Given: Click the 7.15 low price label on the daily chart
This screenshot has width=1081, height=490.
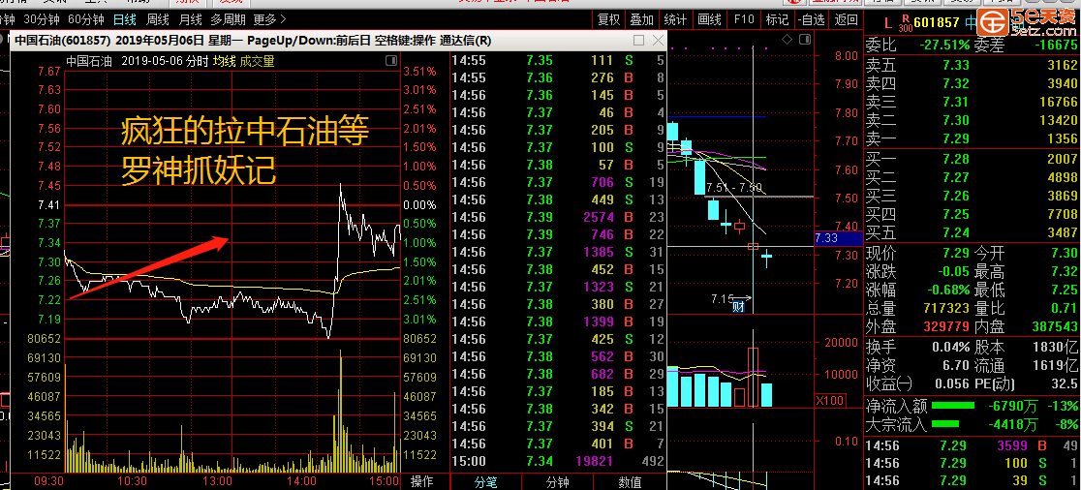Looking at the screenshot, I should (723, 299).
